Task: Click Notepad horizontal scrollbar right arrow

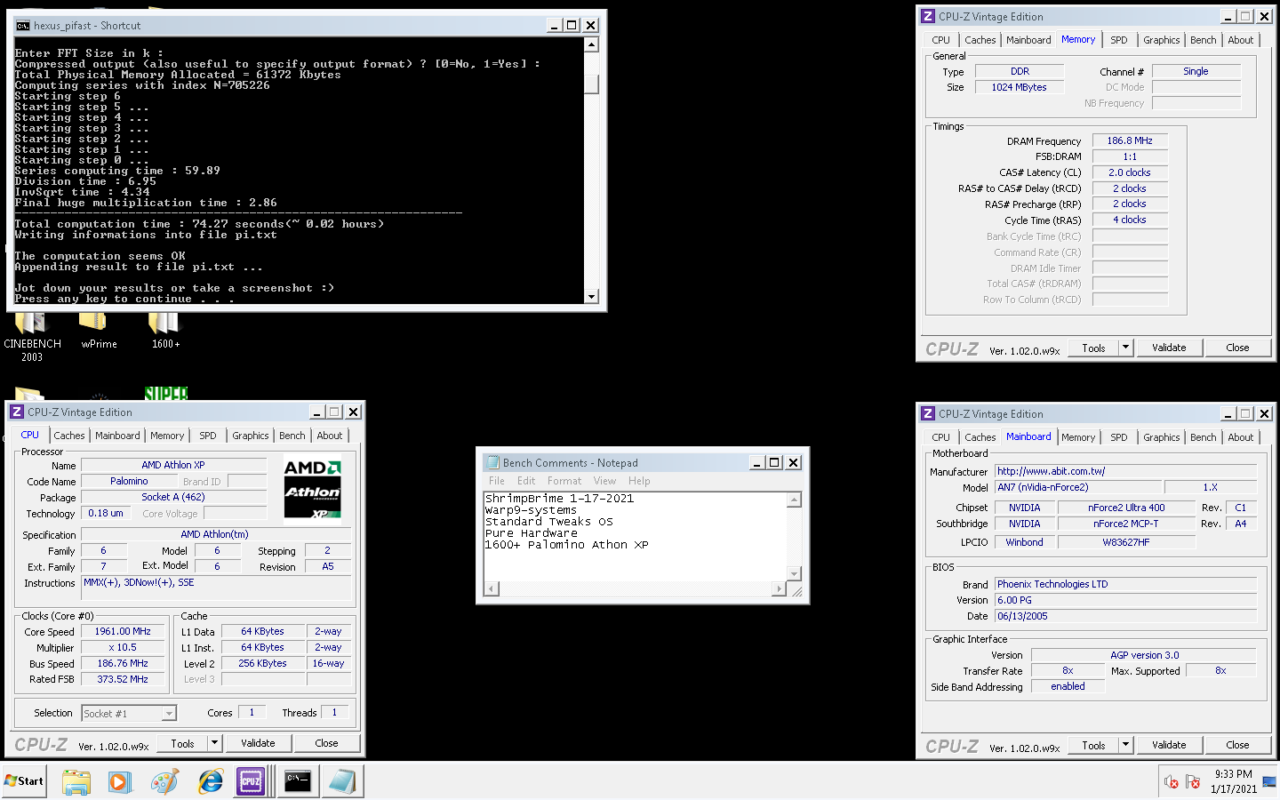Action: [x=780, y=588]
